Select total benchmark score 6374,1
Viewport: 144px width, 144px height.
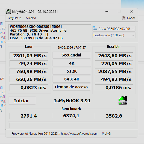click(71, 116)
